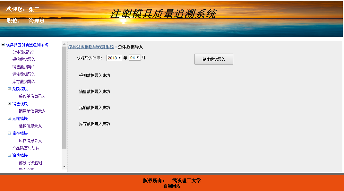Collapse the 追溯模块 tree node
344x191 pixels.
[x=9, y=155]
